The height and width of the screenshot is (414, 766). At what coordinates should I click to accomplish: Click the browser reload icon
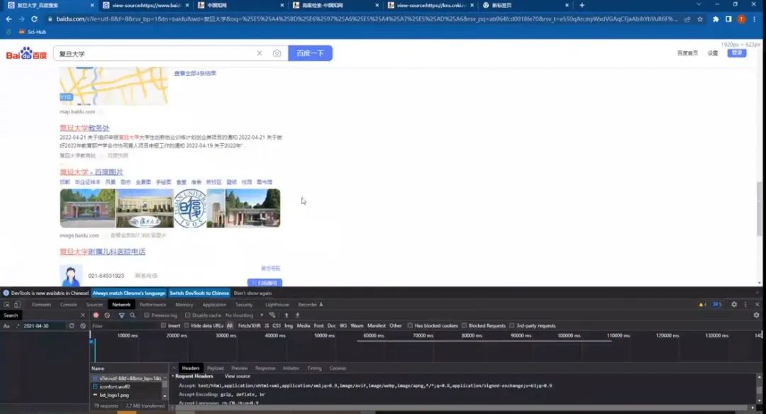(x=34, y=19)
